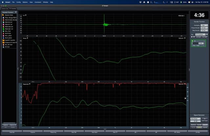Open the Phase Smooth dropdown
The image size is (210, 136).
(204, 28)
